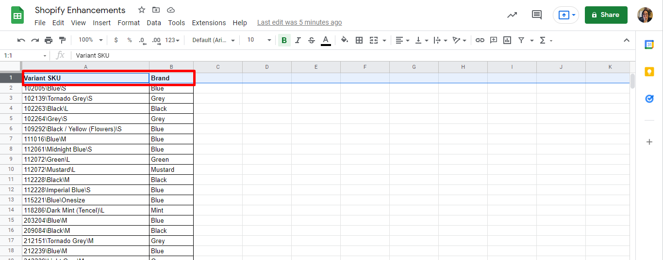This screenshot has width=663, height=260.
Task: Open the zoom level 100% dropdown
Action: 90,40
